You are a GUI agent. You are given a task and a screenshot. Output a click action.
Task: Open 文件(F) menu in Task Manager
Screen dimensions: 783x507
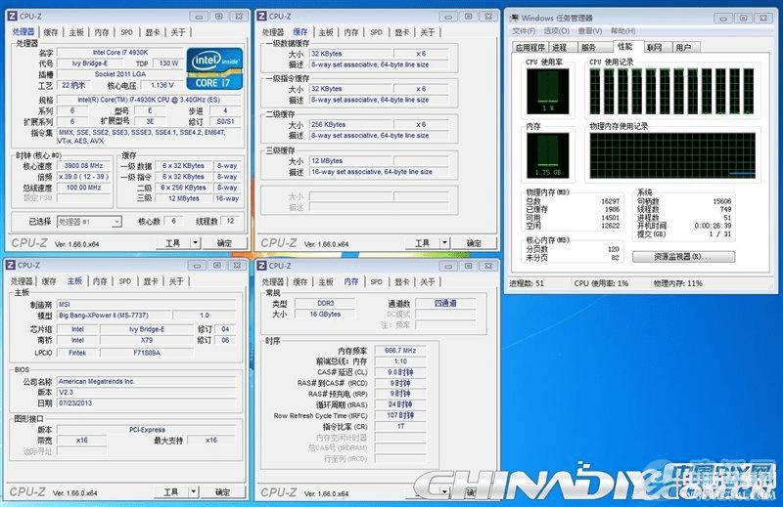click(x=524, y=31)
